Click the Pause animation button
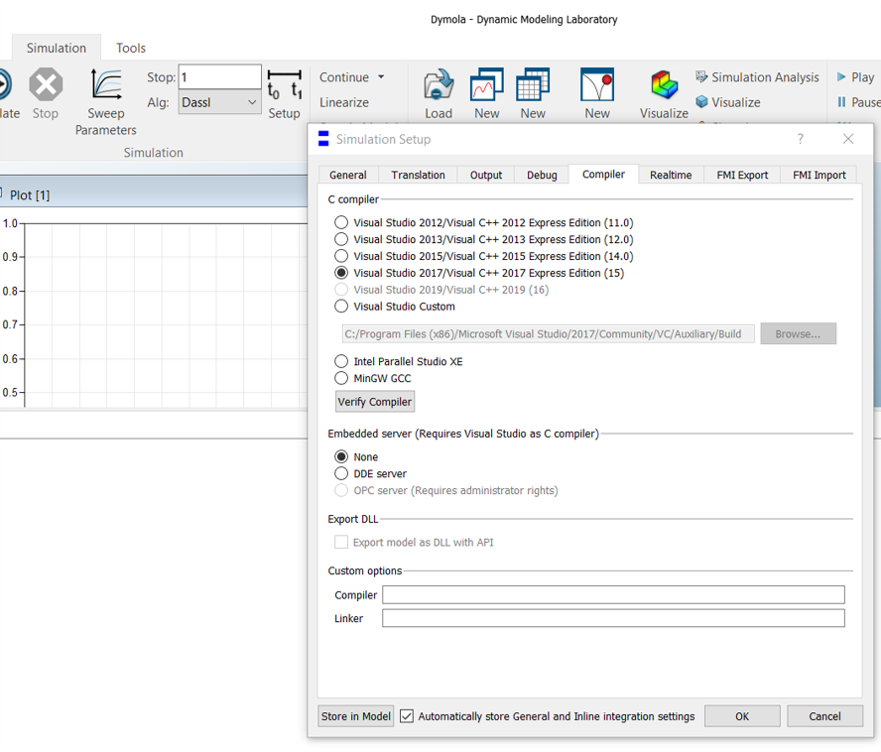881x752 pixels. [858, 102]
